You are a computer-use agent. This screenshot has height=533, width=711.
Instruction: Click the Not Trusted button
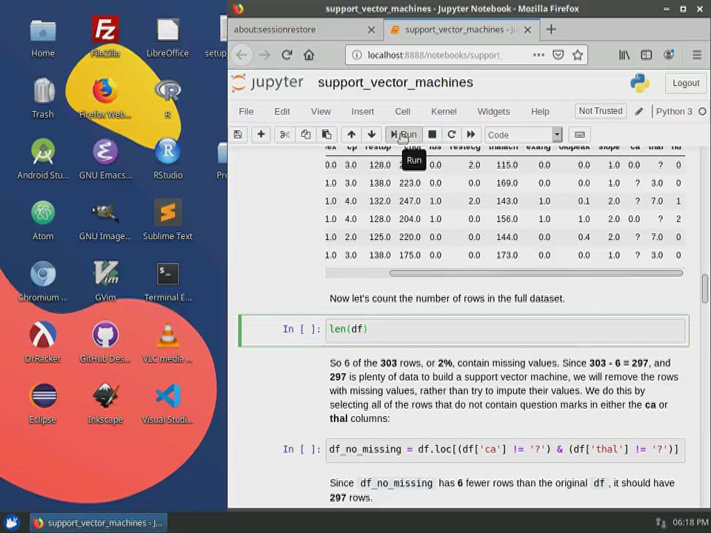[x=601, y=111]
